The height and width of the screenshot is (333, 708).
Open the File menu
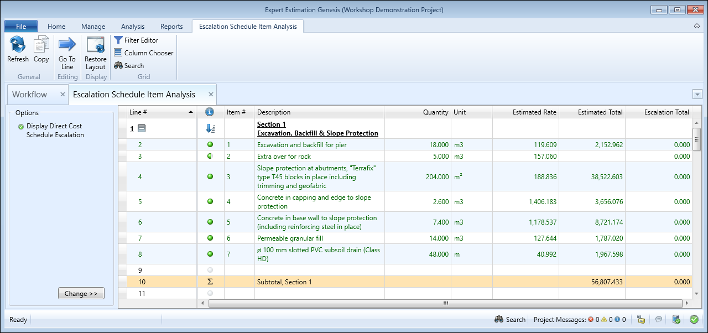pos(21,27)
